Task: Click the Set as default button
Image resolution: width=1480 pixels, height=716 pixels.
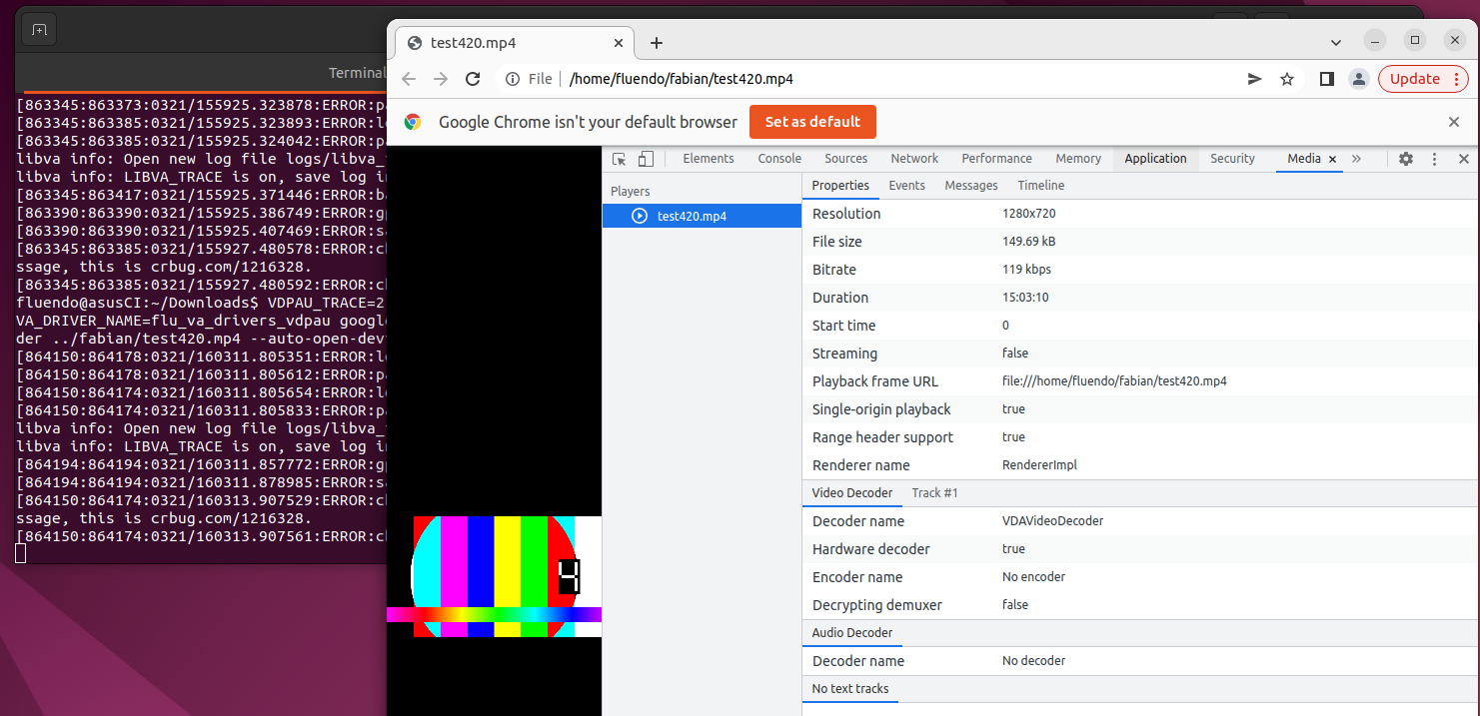Action: pyautogui.click(x=812, y=121)
